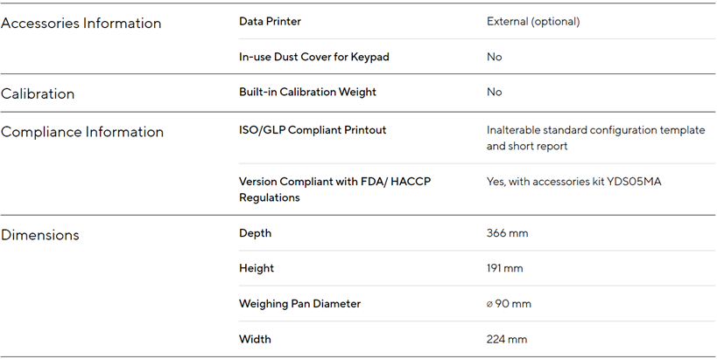Viewport: 717px width, 359px height.
Task: Click the Data Printer label
Action: tap(270, 21)
